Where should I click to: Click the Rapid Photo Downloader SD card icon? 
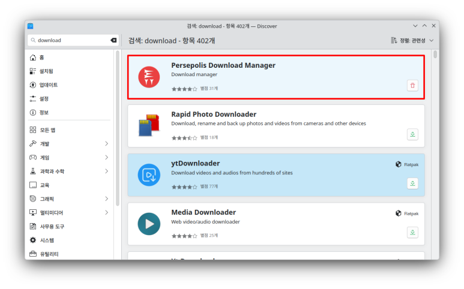(x=149, y=125)
